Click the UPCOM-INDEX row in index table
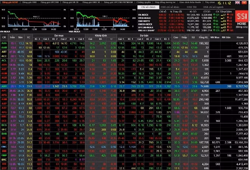This screenshot has height=170, width=250. tap(185, 27)
